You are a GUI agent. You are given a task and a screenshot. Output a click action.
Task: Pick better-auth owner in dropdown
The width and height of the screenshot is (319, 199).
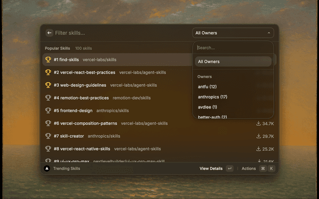coord(212,116)
